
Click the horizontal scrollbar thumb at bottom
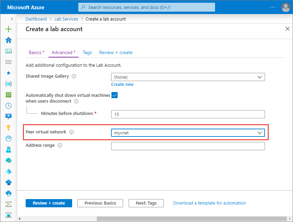(191, 219)
